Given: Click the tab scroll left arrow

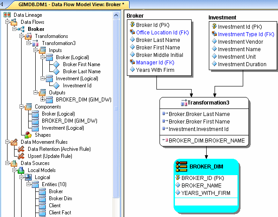Looking at the screenshot, I should coord(2,4).
